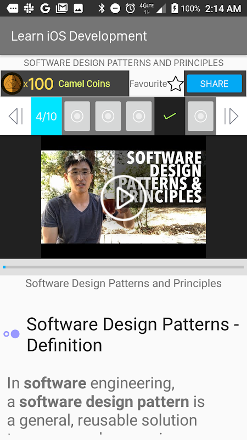Screen dimensions: 247x440
Task: Tap the Favourite star icon
Action: pyautogui.click(x=176, y=84)
